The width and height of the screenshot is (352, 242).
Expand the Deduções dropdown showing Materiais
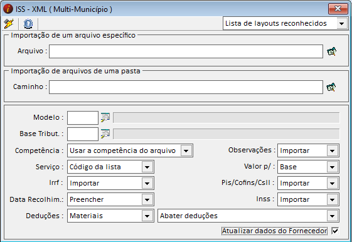pos(110,216)
